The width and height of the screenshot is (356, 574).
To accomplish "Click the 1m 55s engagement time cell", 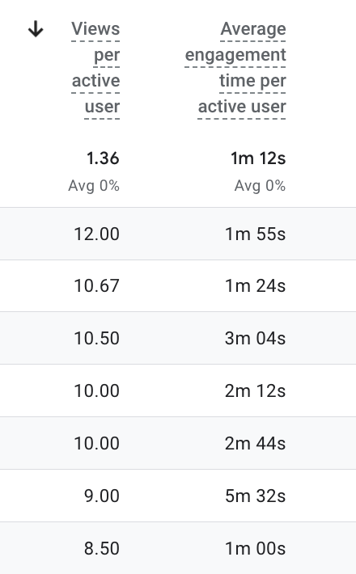I will pos(256,234).
